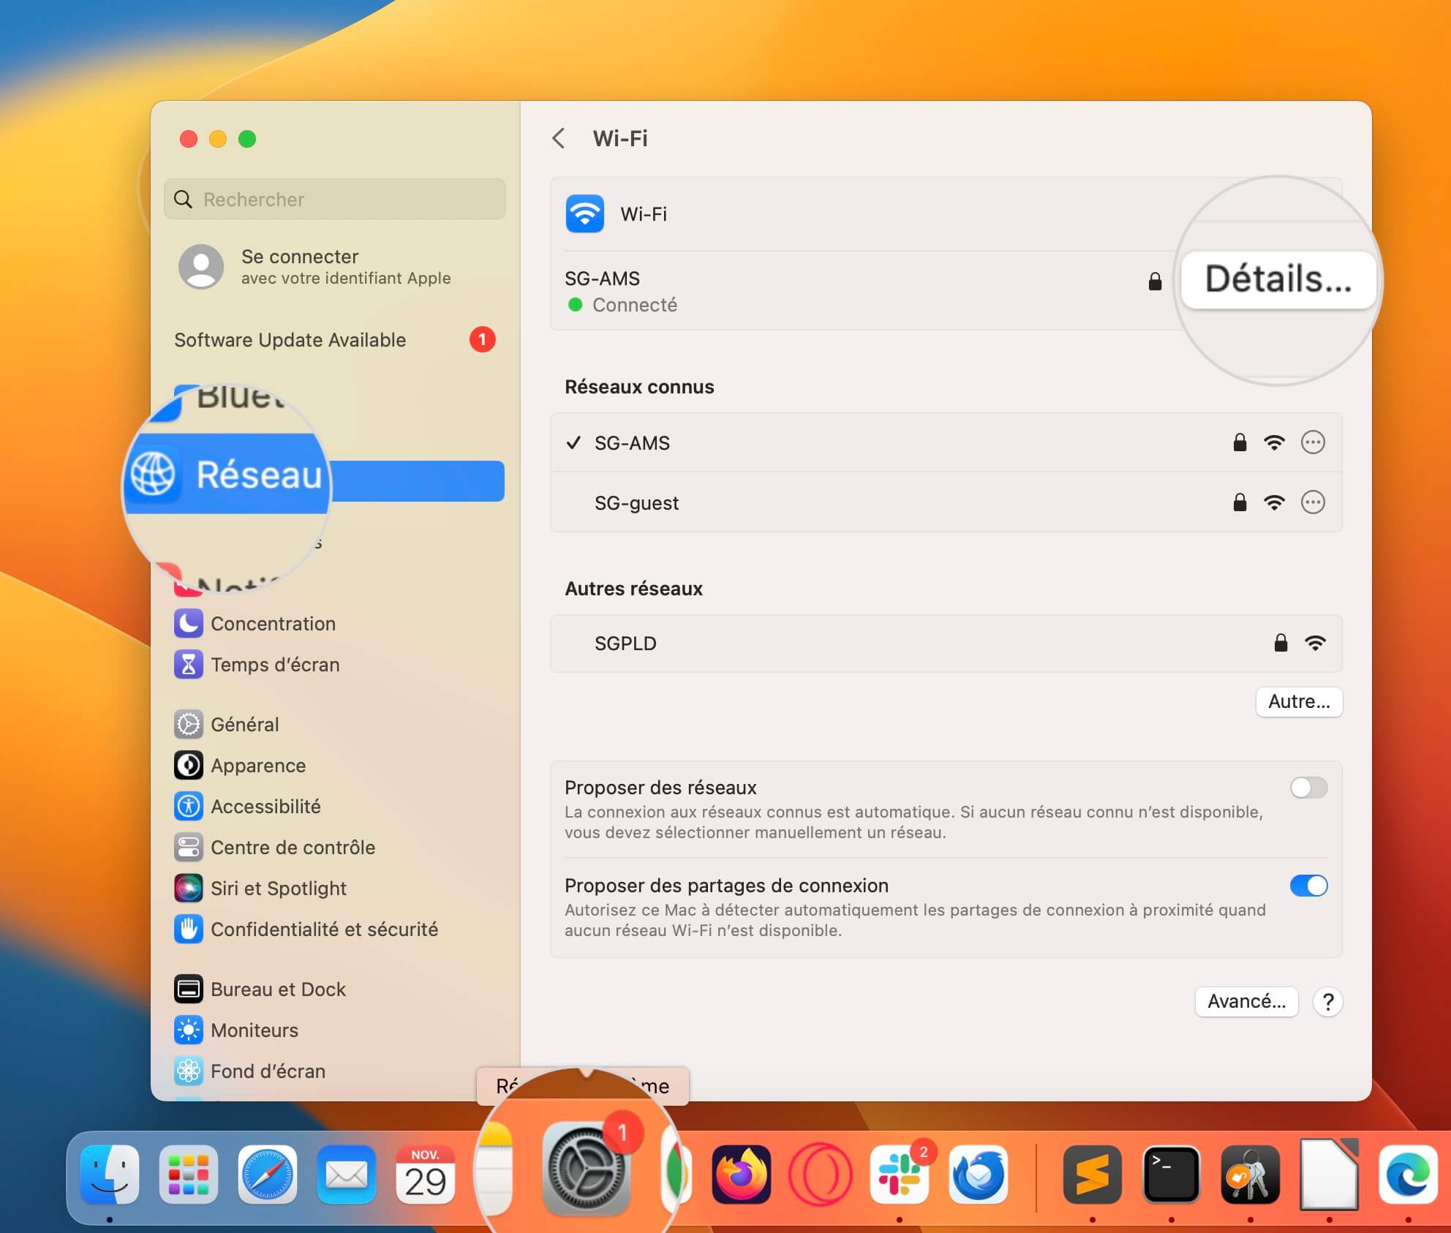The width and height of the screenshot is (1451, 1233).
Task: Open Calendar showing Nov. 29
Action: pyautogui.click(x=426, y=1174)
